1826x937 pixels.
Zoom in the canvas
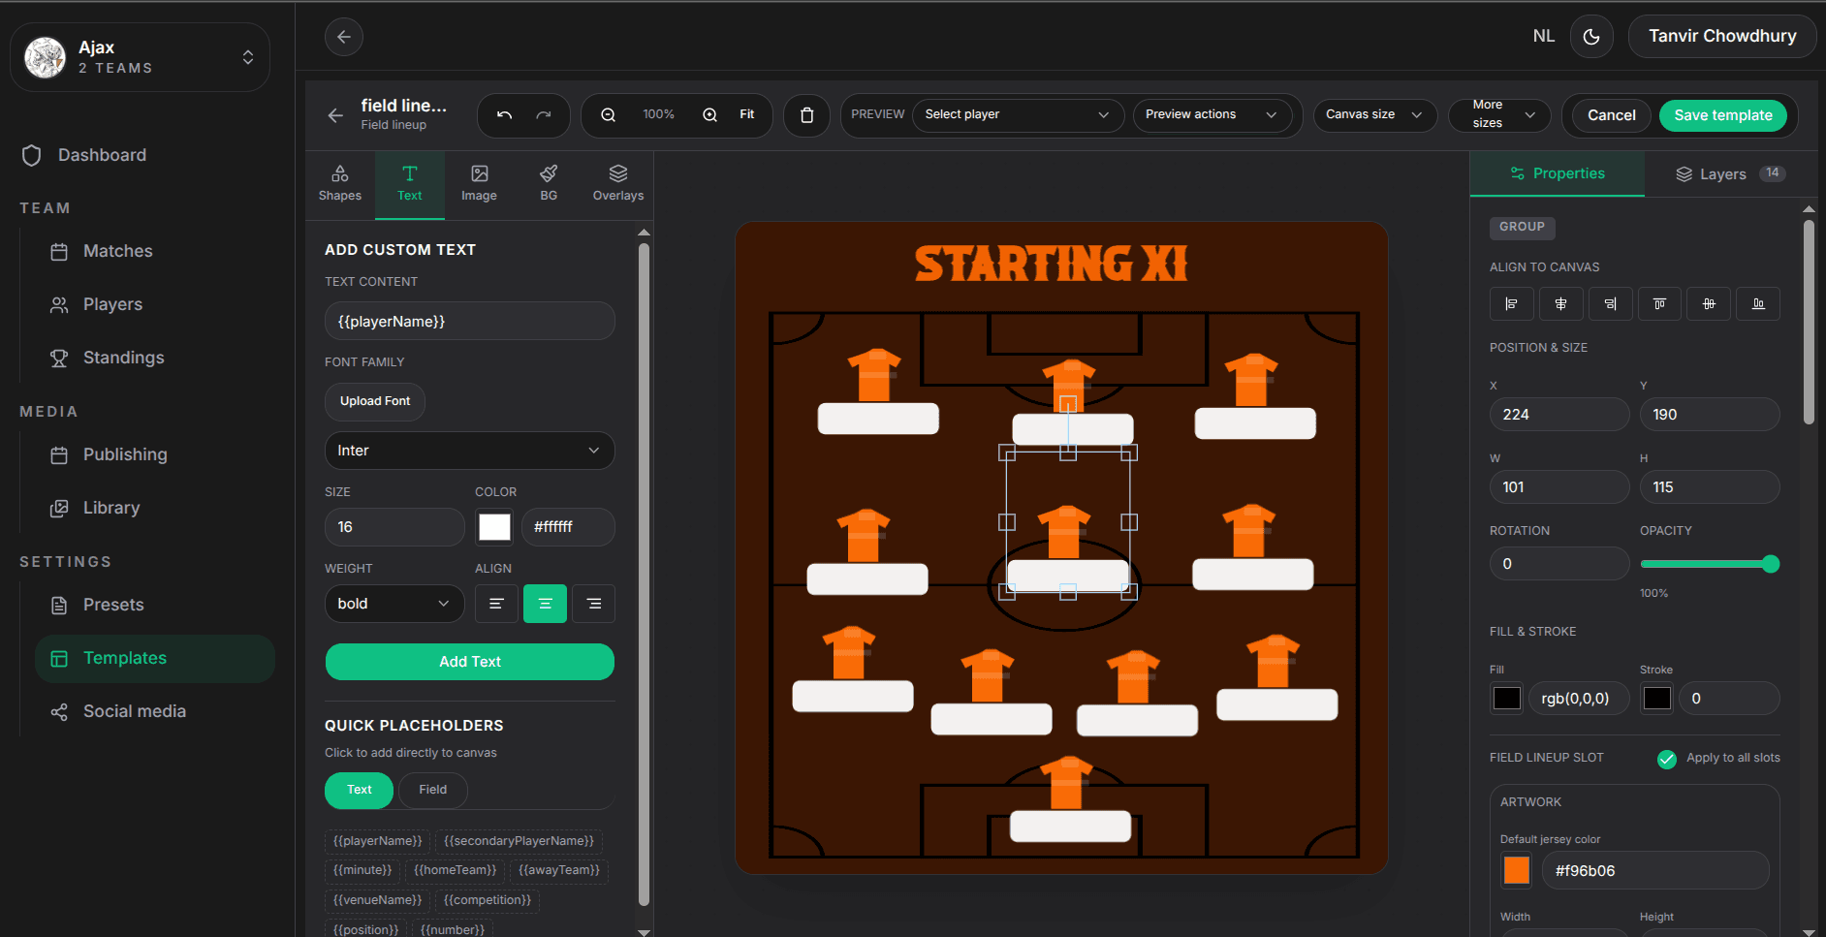point(709,114)
